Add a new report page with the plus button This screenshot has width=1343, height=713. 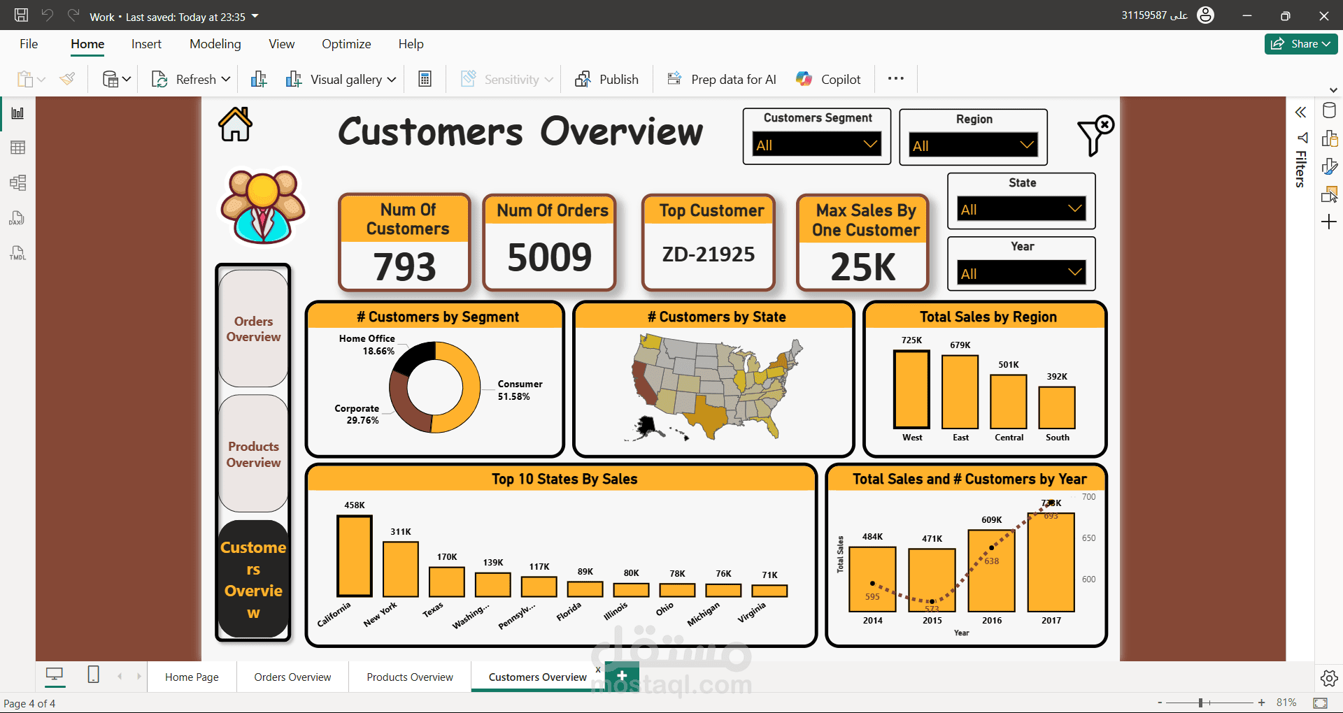coord(621,675)
